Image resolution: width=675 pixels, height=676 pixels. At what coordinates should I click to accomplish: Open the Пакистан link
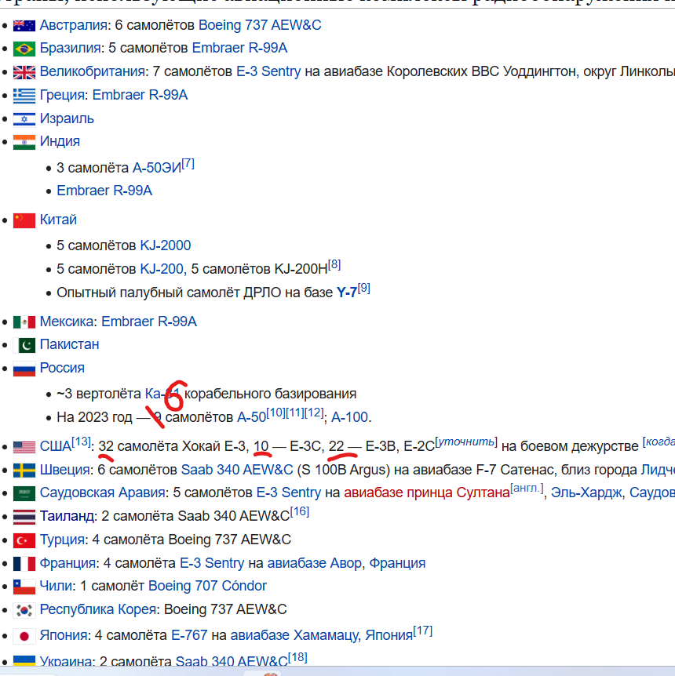pos(70,344)
